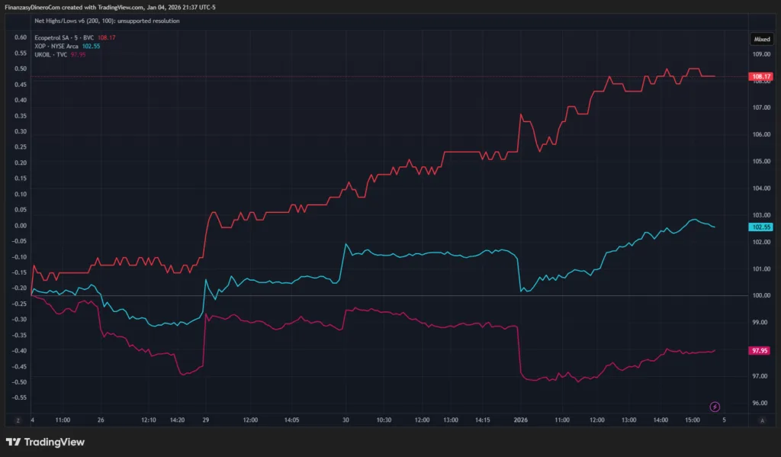This screenshot has height=457, width=781.
Task: Click the 29 date marker on time axis
Action: tap(206, 420)
